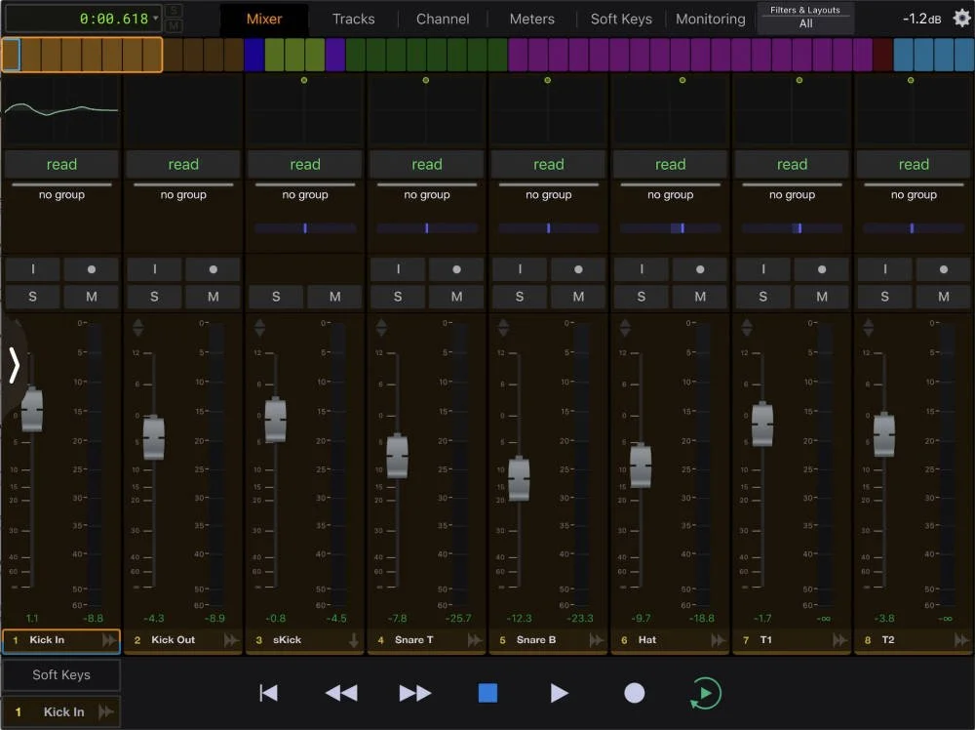Expand the side panel with the right chevron
The width and height of the screenshot is (975, 730).
(15, 365)
